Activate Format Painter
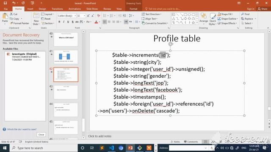Image resolution: width=271 pixels, height=152 pixels. point(19,23)
